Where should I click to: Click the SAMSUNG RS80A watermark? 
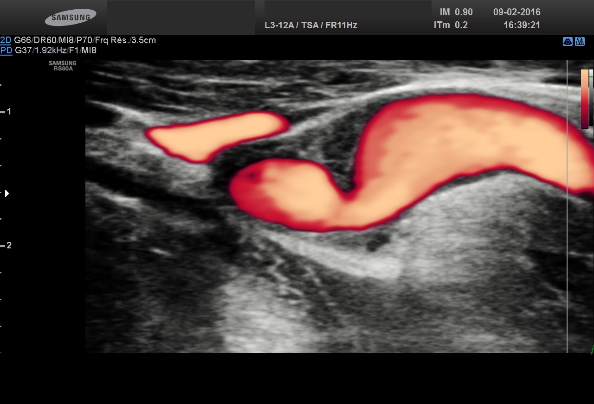coord(63,66)
